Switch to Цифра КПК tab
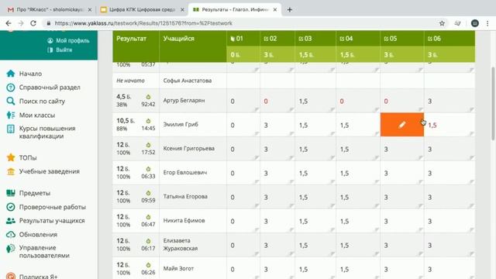Viewport: 496px width, 279px height. (142, 10)
